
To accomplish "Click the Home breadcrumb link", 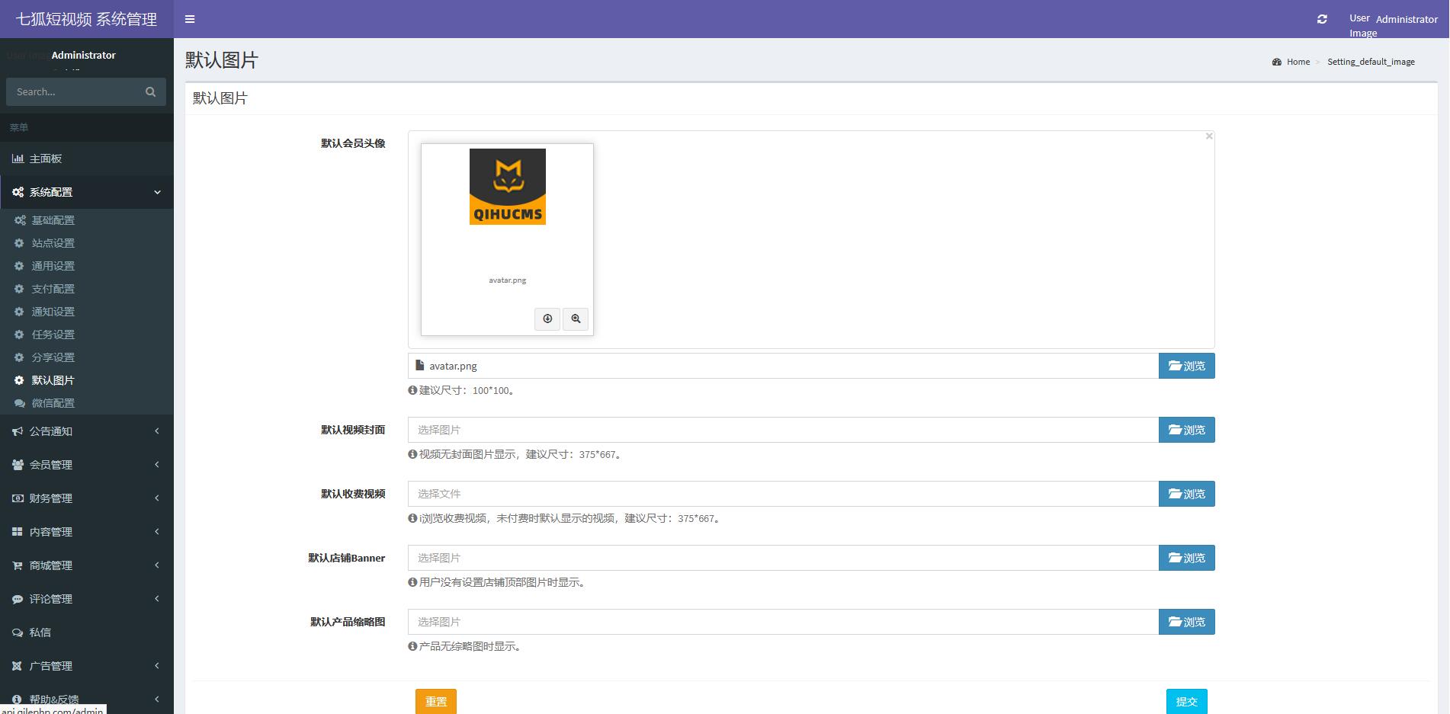I will 1298,62.
